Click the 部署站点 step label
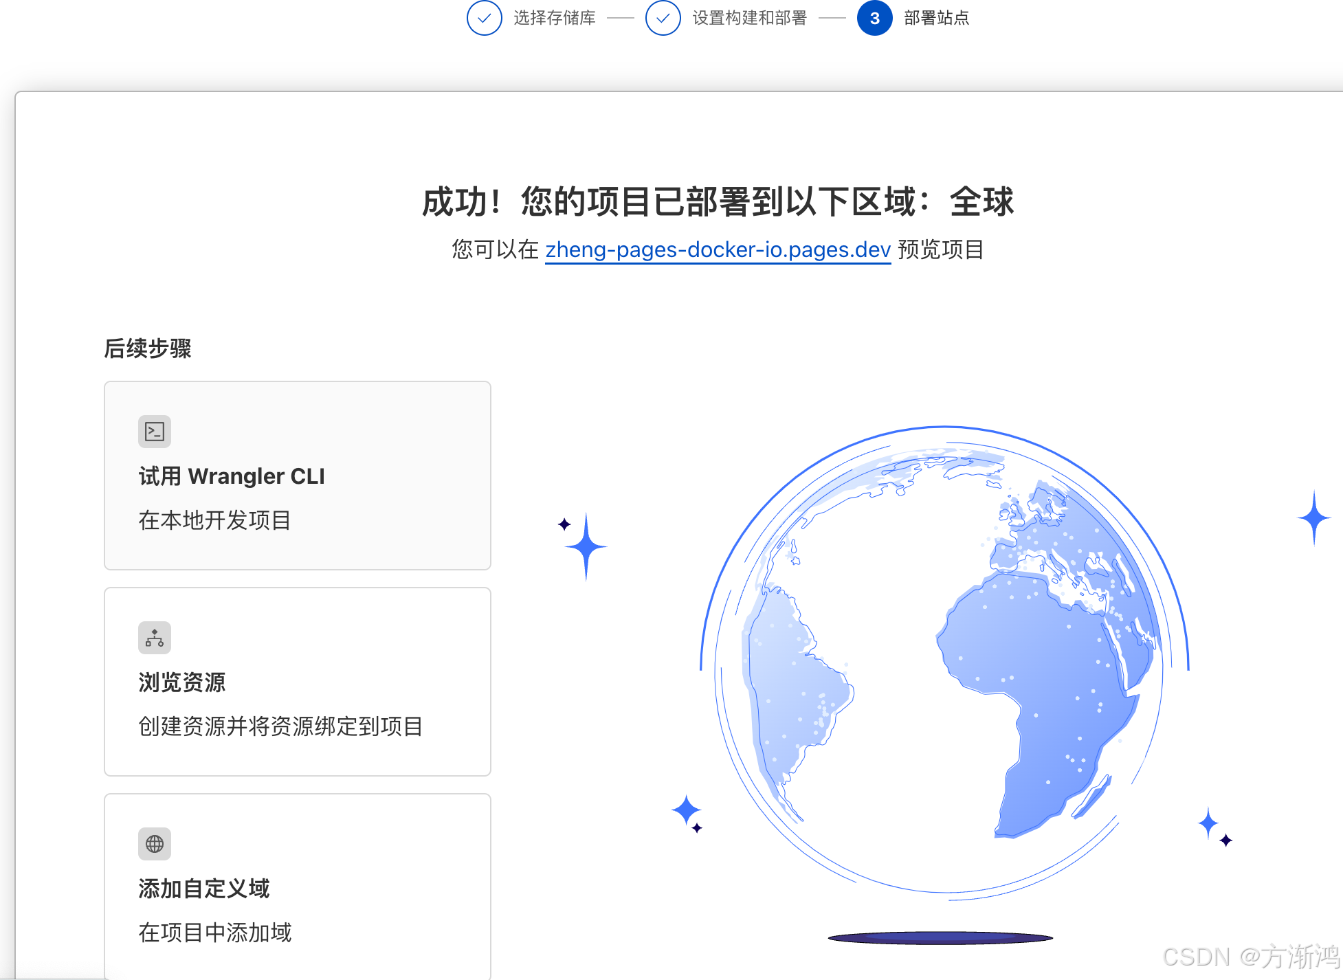The height and width of the screenshot is (980, 1343). [936, 18]
